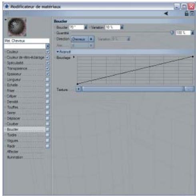Enable the Crêper checkbox
196x196 pixels.
(48, 96)
